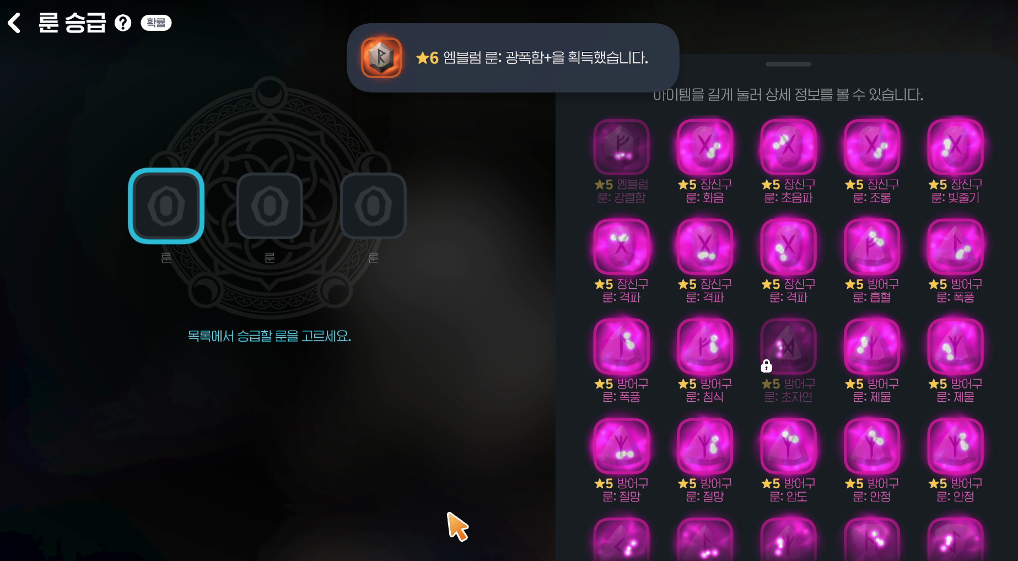1018x561 pixels.
Task: Dismiss the 광폭함+ acquired notification toast
Action: (513, 58)
